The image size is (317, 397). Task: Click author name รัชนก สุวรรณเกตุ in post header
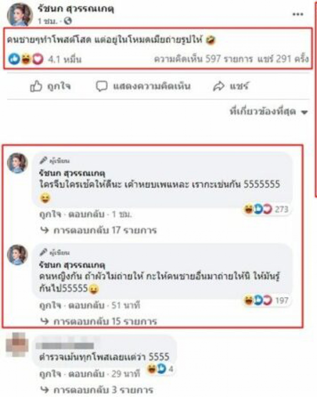click(x=76, y=9)
